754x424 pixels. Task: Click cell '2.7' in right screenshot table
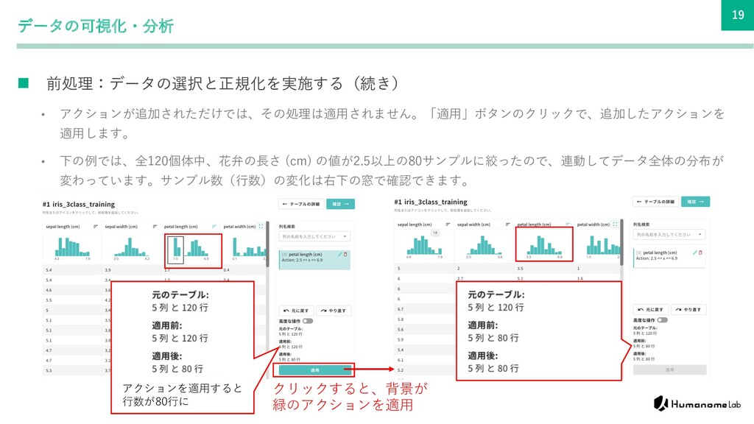tap(460, 278)
